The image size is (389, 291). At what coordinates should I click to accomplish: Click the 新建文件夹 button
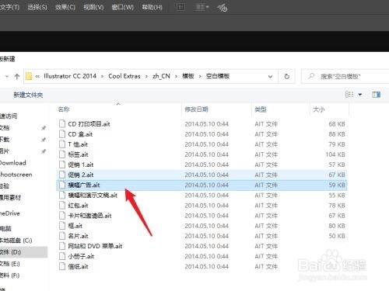(x=28, y=95)
